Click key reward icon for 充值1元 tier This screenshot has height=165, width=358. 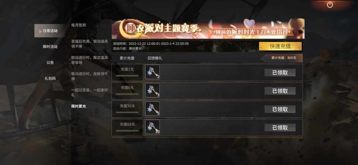coord(153,72)
